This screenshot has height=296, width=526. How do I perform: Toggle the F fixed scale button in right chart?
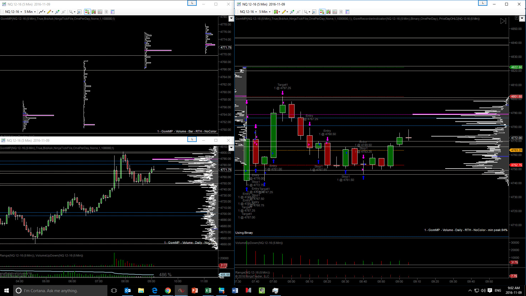pos(517,18)
